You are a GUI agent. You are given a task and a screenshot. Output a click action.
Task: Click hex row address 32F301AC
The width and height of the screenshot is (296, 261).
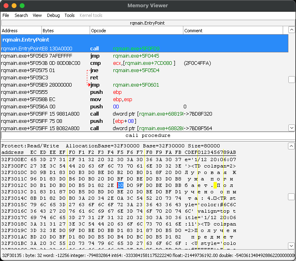[x=14, y=237]
